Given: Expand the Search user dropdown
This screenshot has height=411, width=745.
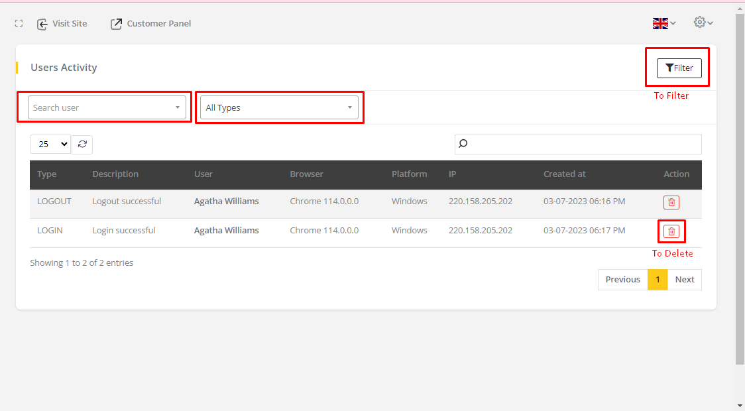Looking at the screenshot, I should pos(107,107).
